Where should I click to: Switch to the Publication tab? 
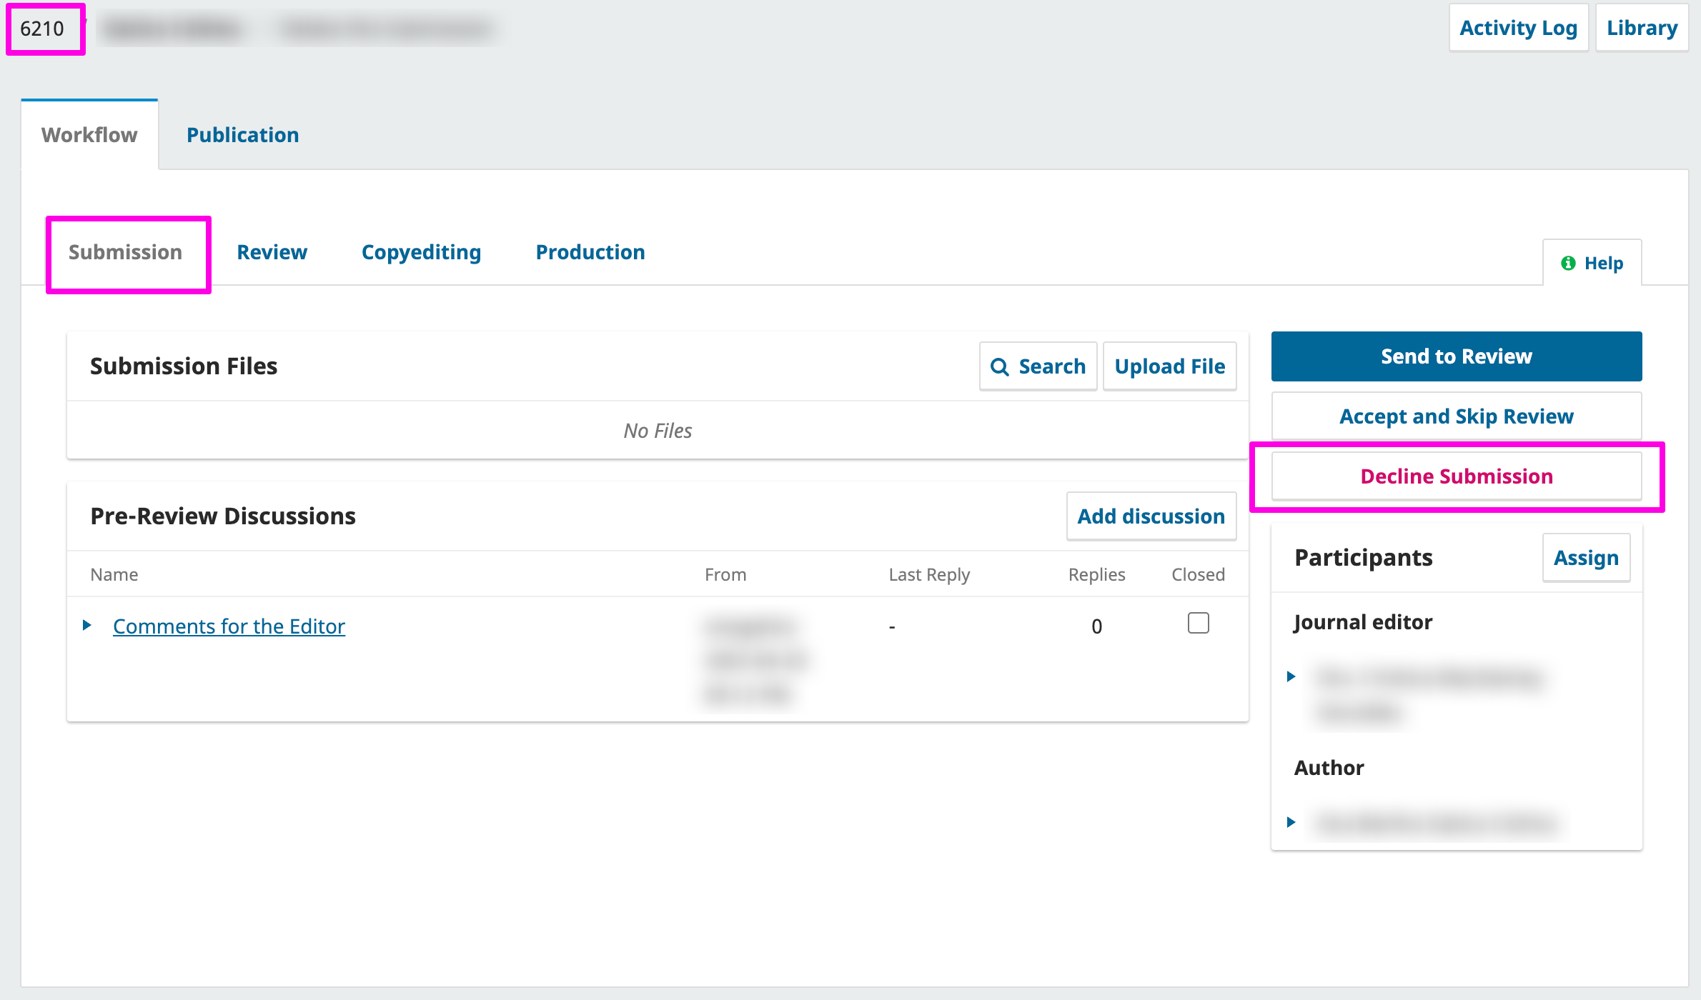point(242,135)
